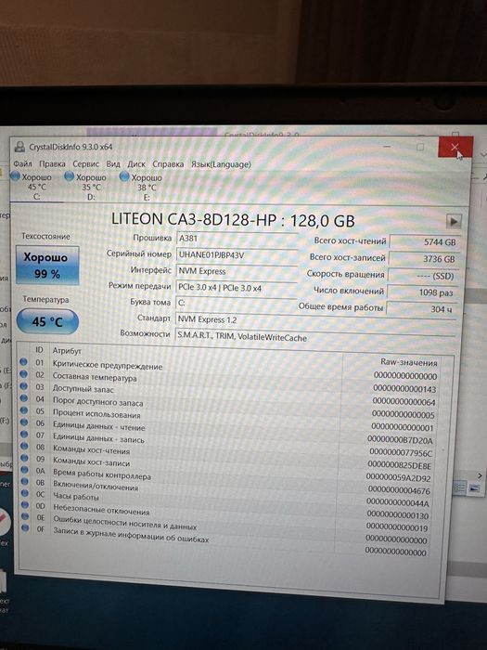The image size is (487, 650).
Task: Open the Язык(Language) menu
Action: [x=221, y=164]
